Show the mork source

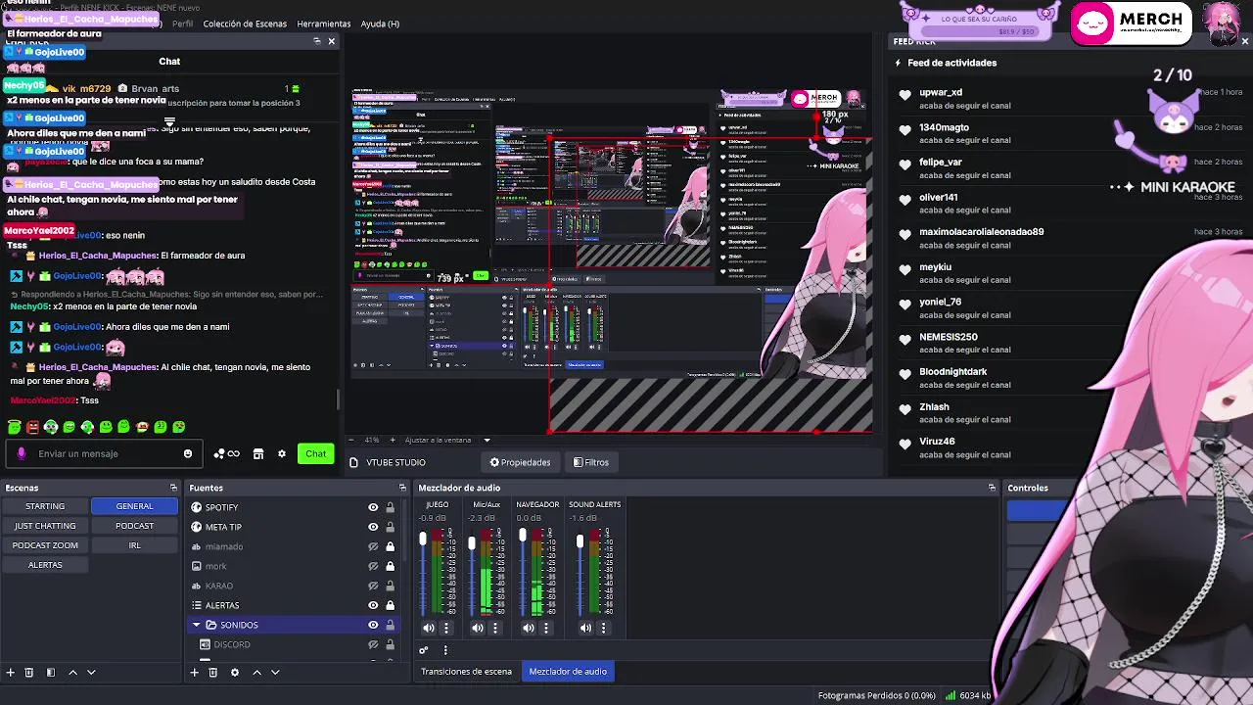click(373, 566)
